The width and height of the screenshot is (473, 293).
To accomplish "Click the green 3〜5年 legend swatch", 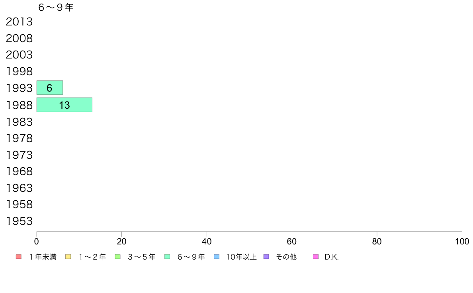I will tap(117, 257).
